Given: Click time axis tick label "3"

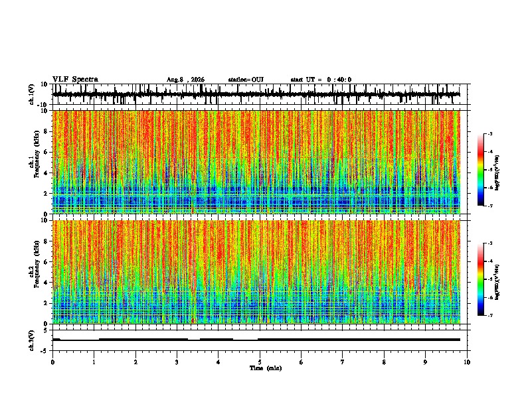Looking at the screenshot, I should 177,362.
